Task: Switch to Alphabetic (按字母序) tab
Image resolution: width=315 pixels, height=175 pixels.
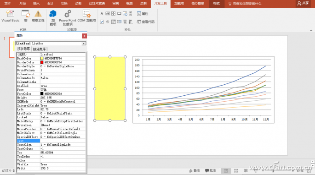Action: 23,49
